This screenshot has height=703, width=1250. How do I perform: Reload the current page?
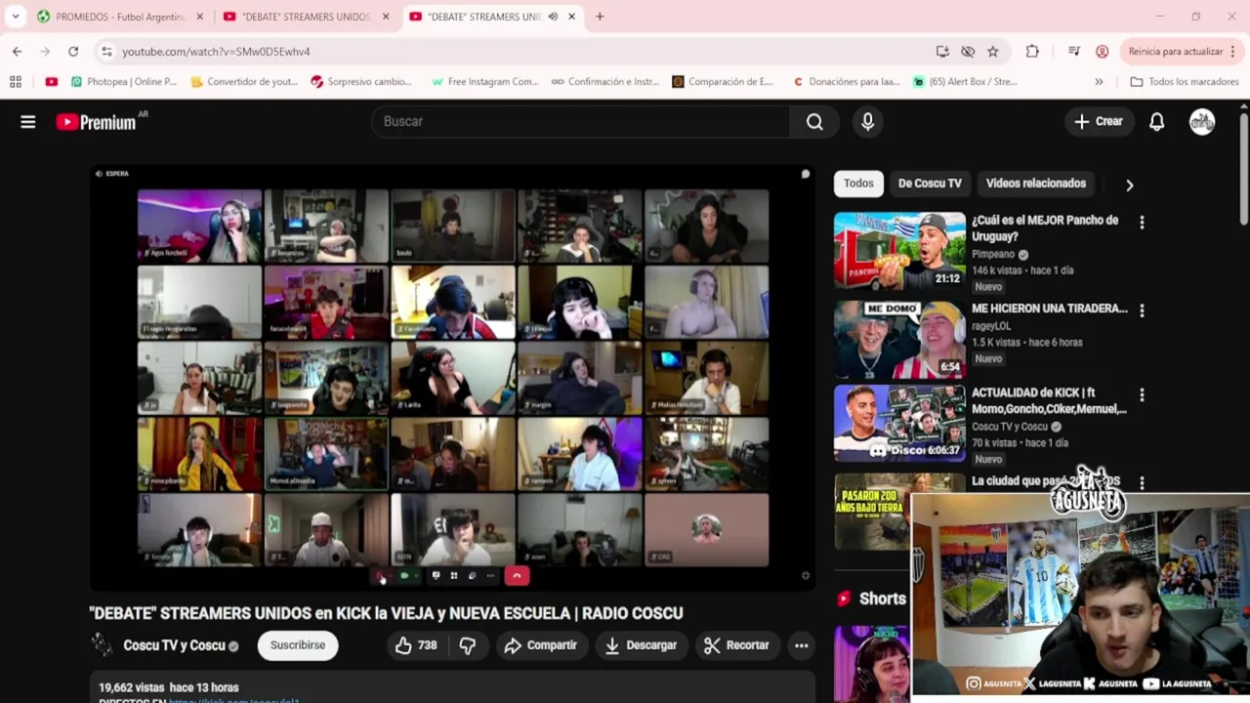(x=73, y=51)
